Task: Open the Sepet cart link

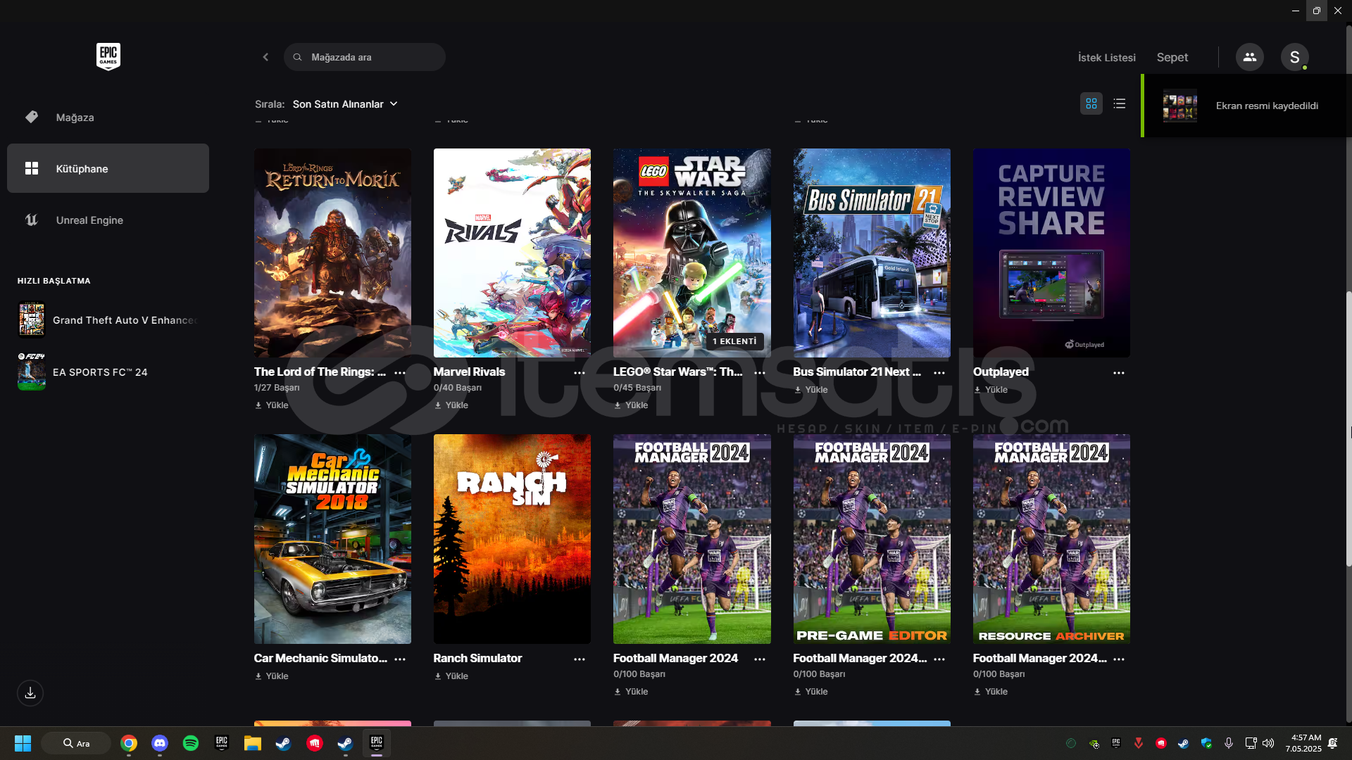Action: [x=1172, y=58]
